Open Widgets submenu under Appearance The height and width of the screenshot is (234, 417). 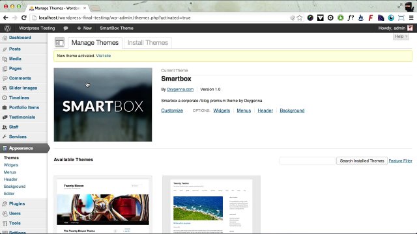(11, 165)
